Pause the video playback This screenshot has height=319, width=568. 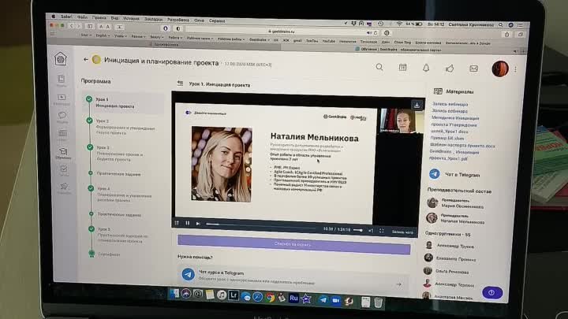pos(187,223)
